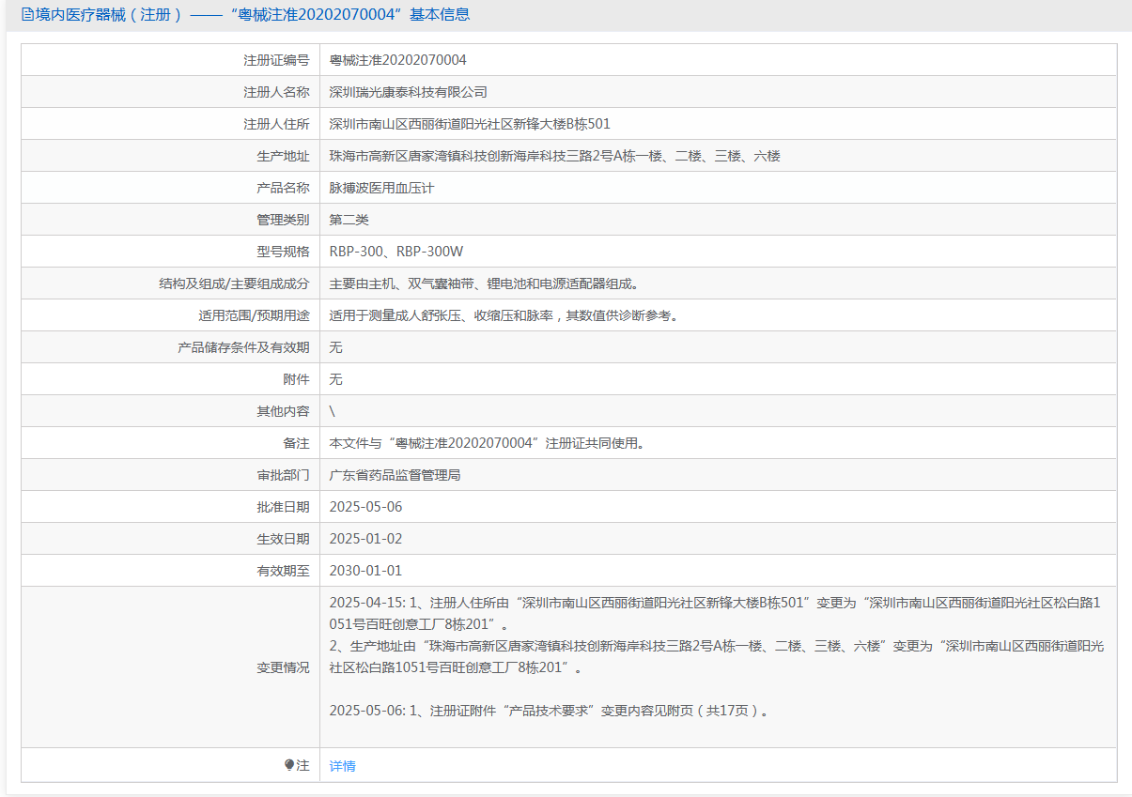Click the expiry date 2030-01-01
The image size is (1132, 797).
coord(365,571)
